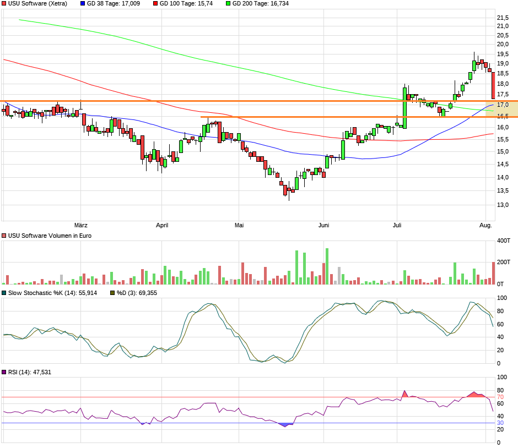518x448 pixels.
Task: Click the USU Software Volumen legend swatch
Action: [x=4, y=236]
